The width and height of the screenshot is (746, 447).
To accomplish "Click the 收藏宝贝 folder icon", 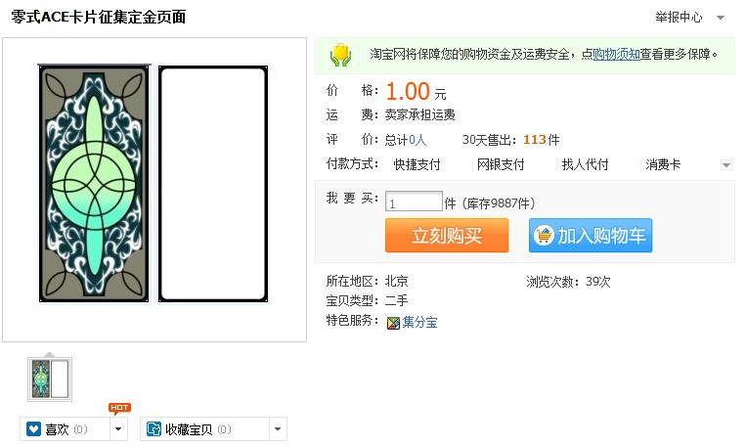I will click(154, 429).
